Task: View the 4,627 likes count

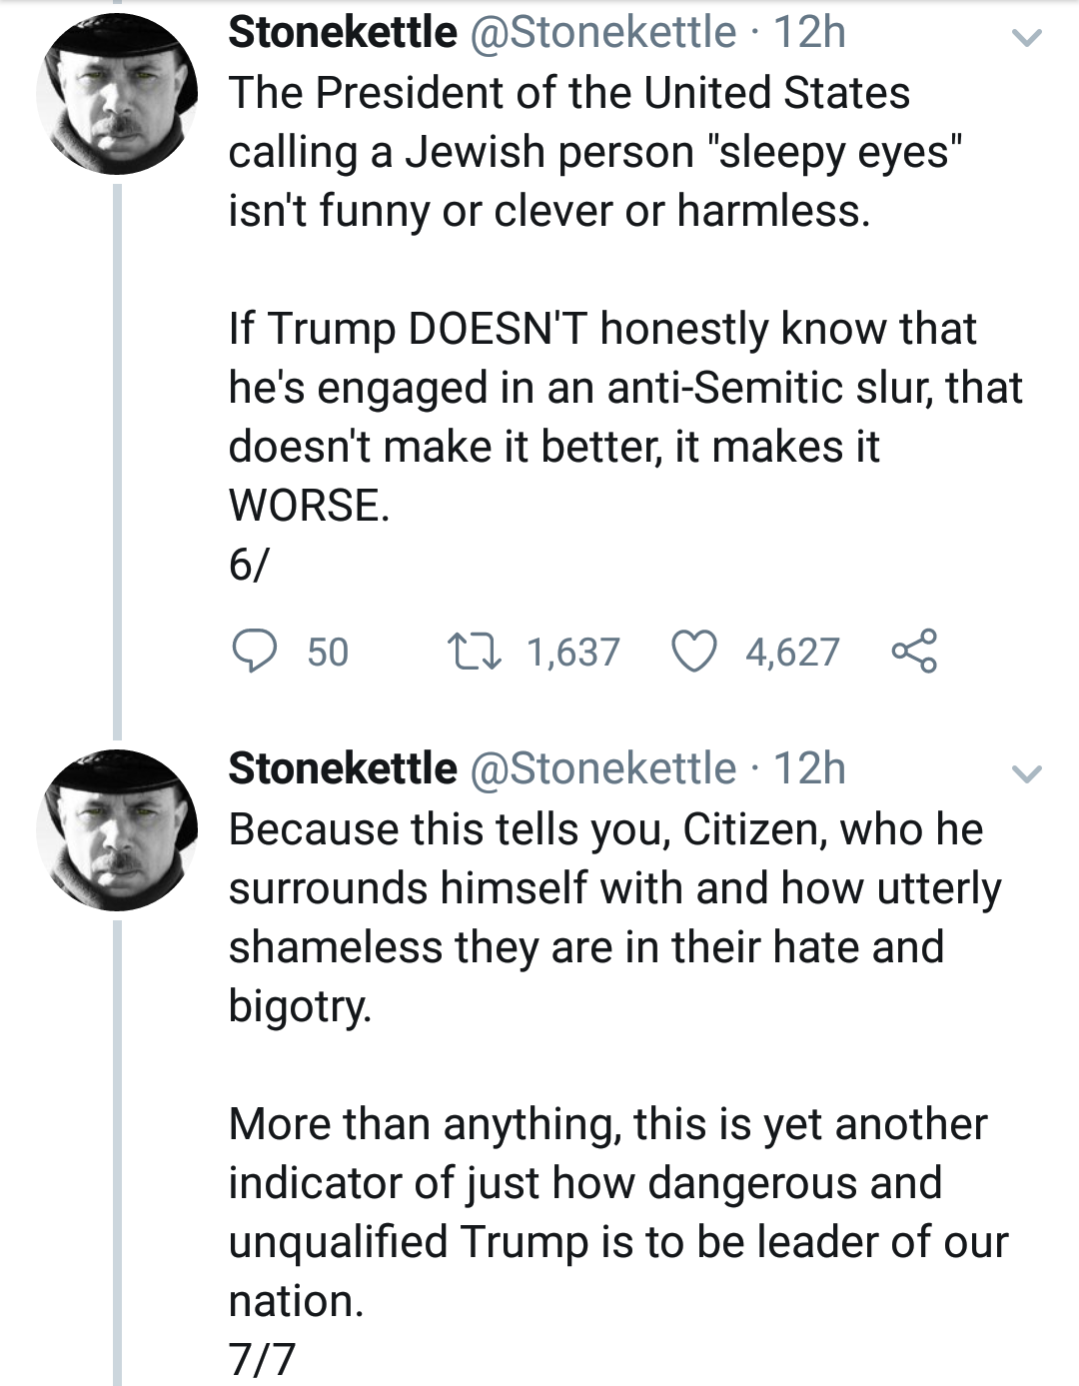Action: click(x=792, y=653)
